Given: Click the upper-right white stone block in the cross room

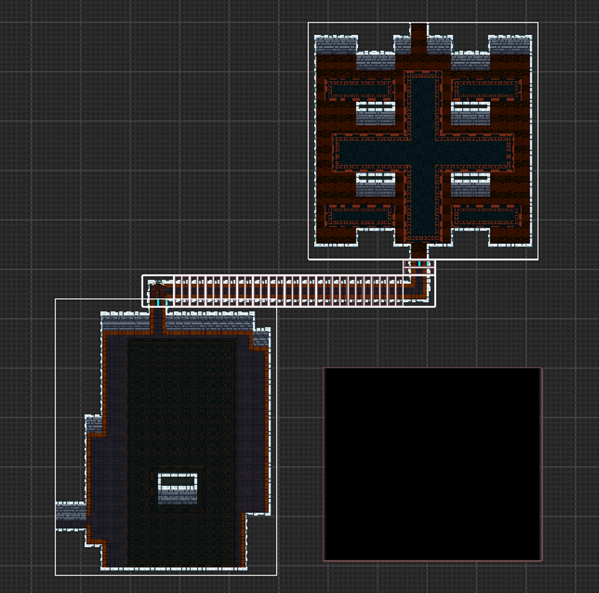Looking at the screenshot, I should pos(470,113).
